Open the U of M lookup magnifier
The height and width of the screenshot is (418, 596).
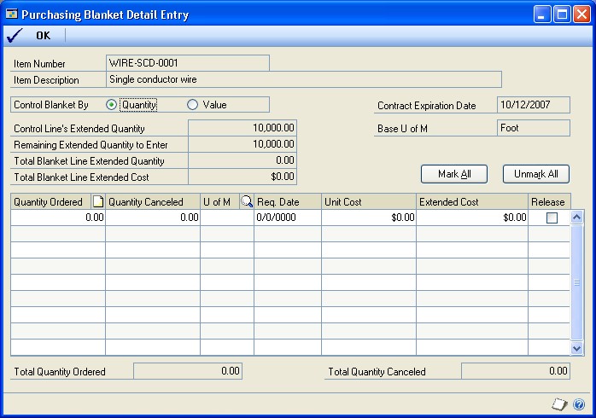(247, 201)
